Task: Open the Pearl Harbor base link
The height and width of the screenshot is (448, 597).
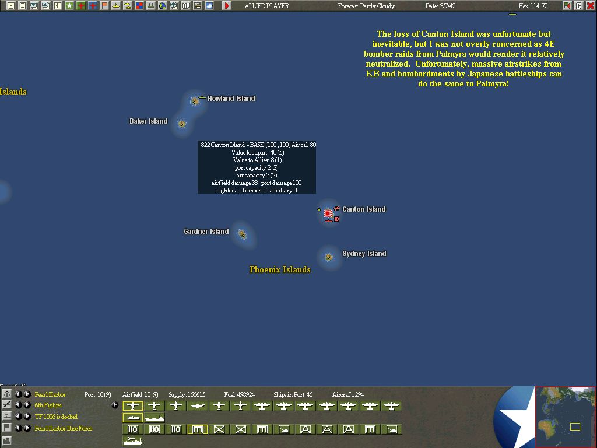Action: tap(50, 394)
